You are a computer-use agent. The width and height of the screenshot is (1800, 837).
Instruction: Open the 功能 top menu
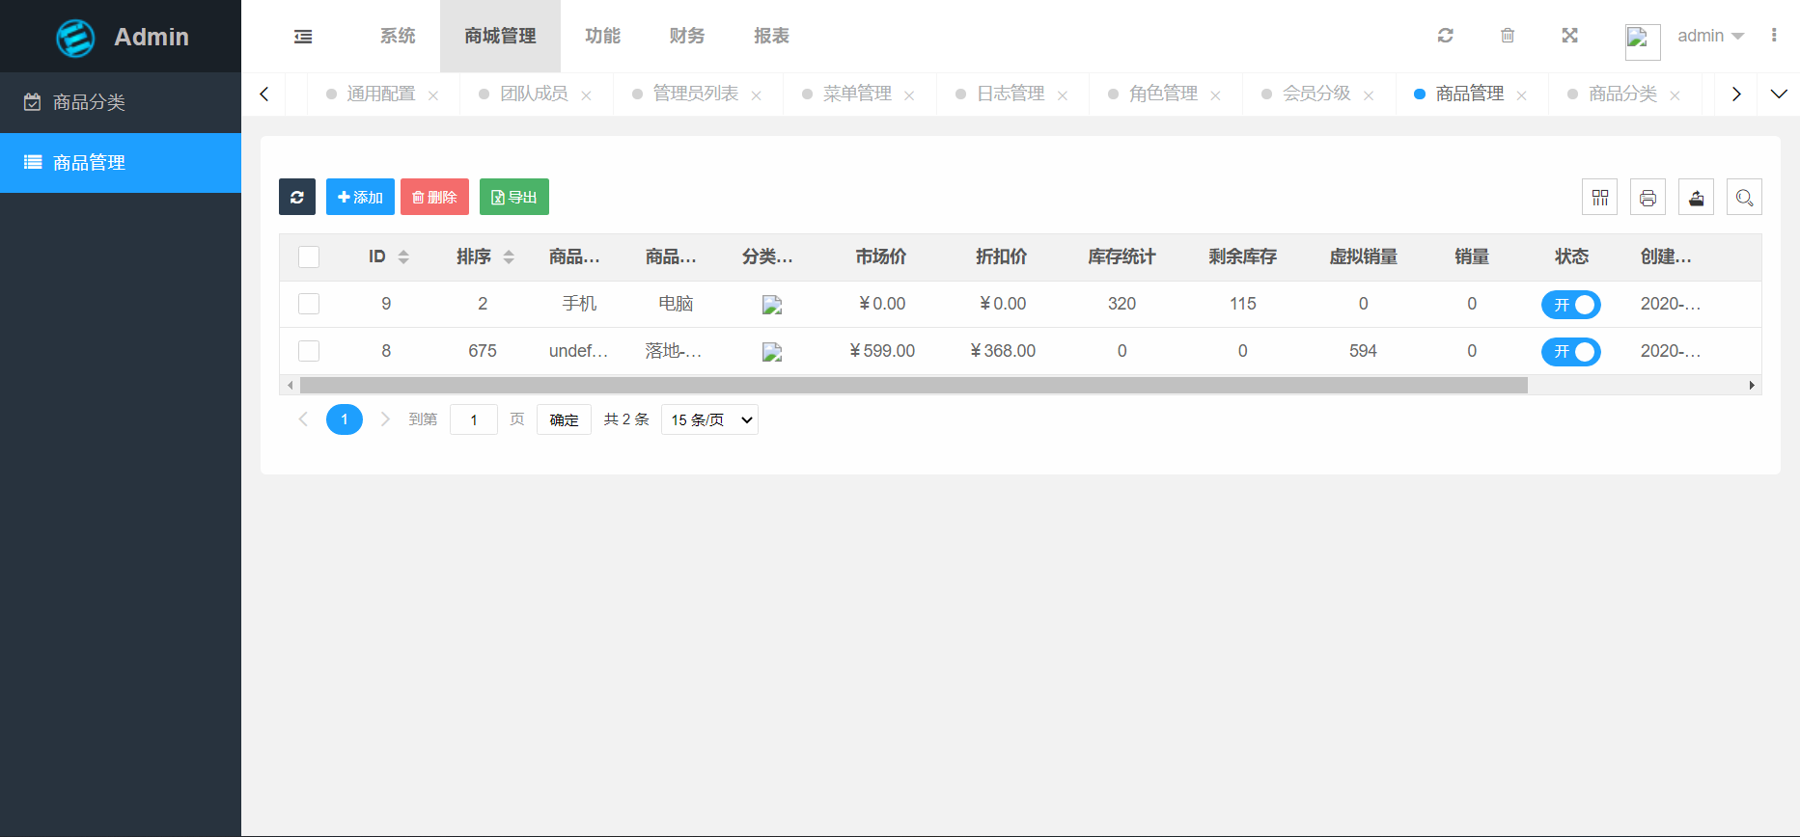click(602, 36)
